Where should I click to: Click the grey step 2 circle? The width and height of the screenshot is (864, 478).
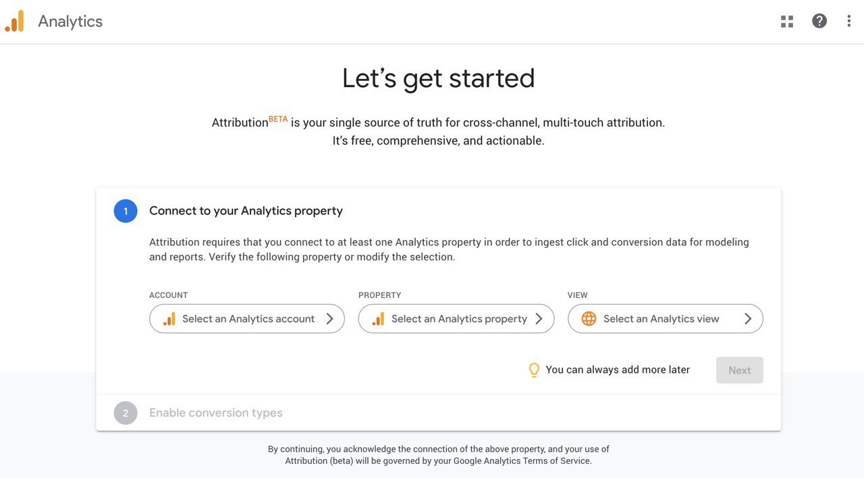tap(126, 413)
